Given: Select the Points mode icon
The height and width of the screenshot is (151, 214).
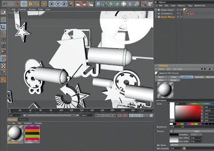Looking at the screenshot, I should coord(4,39).
